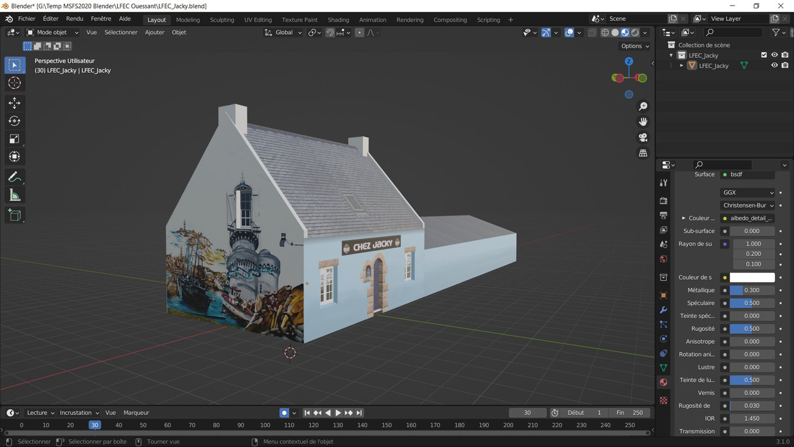Switch to Wireframe viewport shading
The width and height of the screenshot is (794, 447).
(605, 32)
